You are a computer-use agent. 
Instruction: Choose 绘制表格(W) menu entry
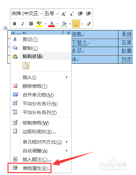[x=41, y=123]
